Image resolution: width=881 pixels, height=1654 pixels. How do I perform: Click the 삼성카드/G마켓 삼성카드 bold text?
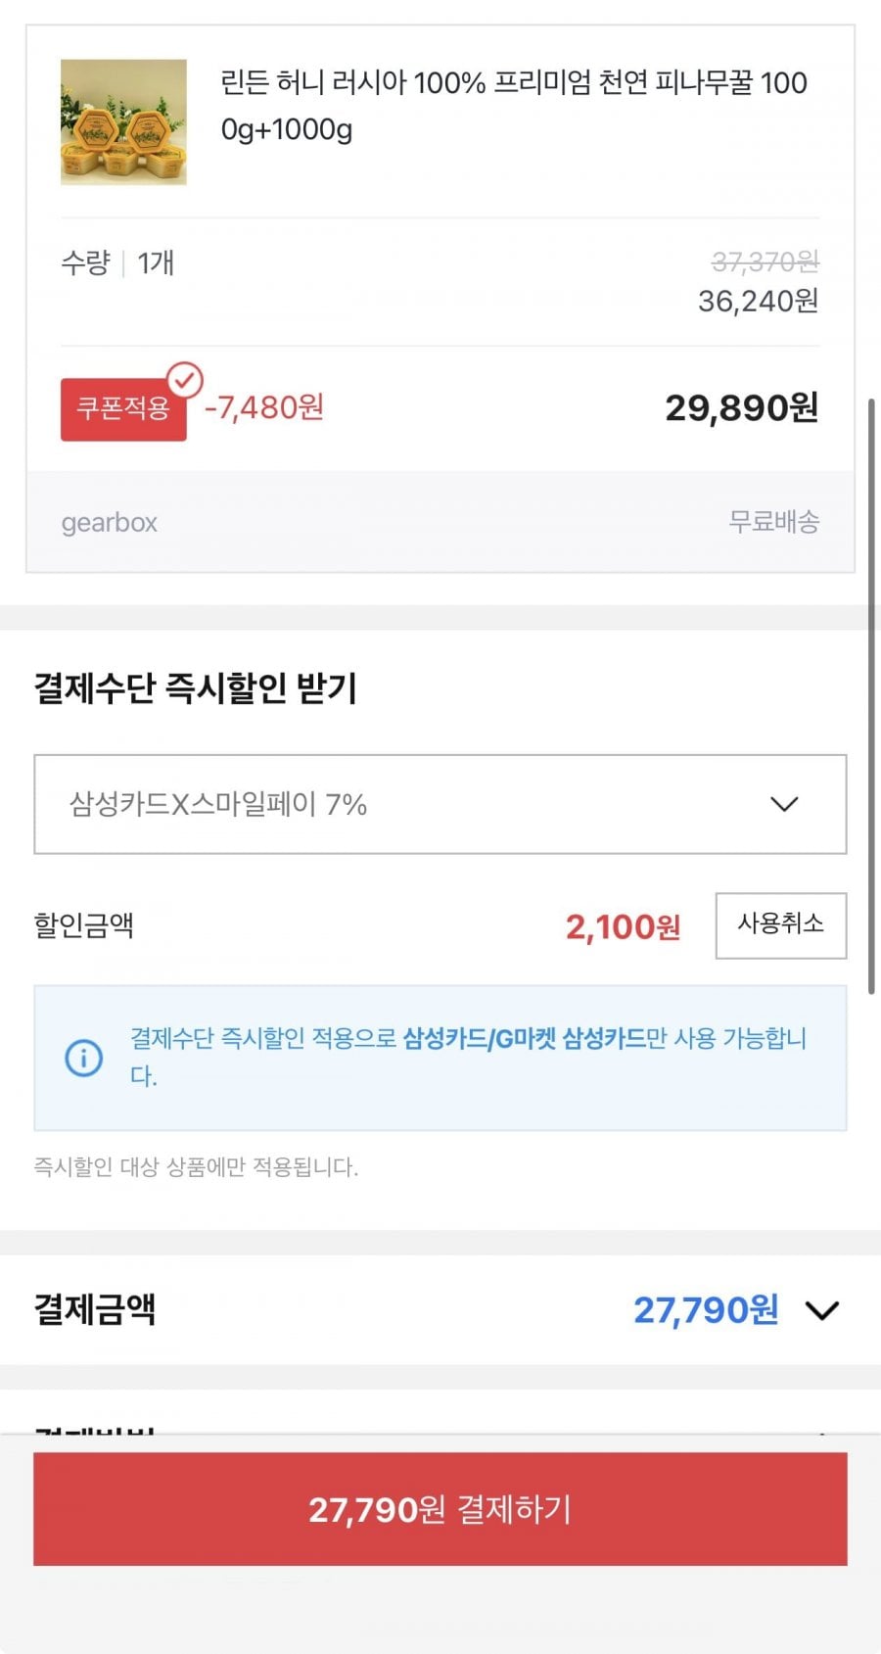click(525, 1038)
